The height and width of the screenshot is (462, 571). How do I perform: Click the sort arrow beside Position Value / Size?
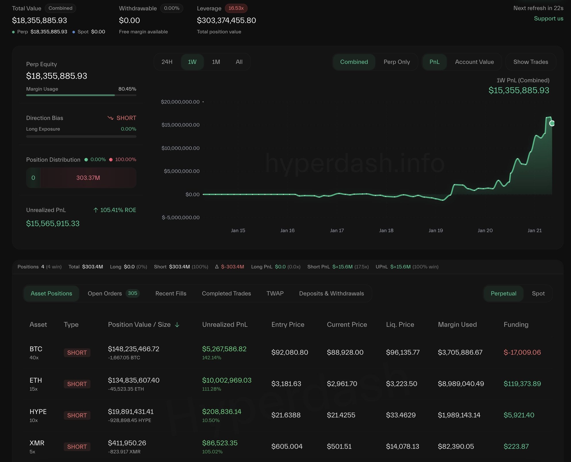pyautogui.click(x=177, y=325)
